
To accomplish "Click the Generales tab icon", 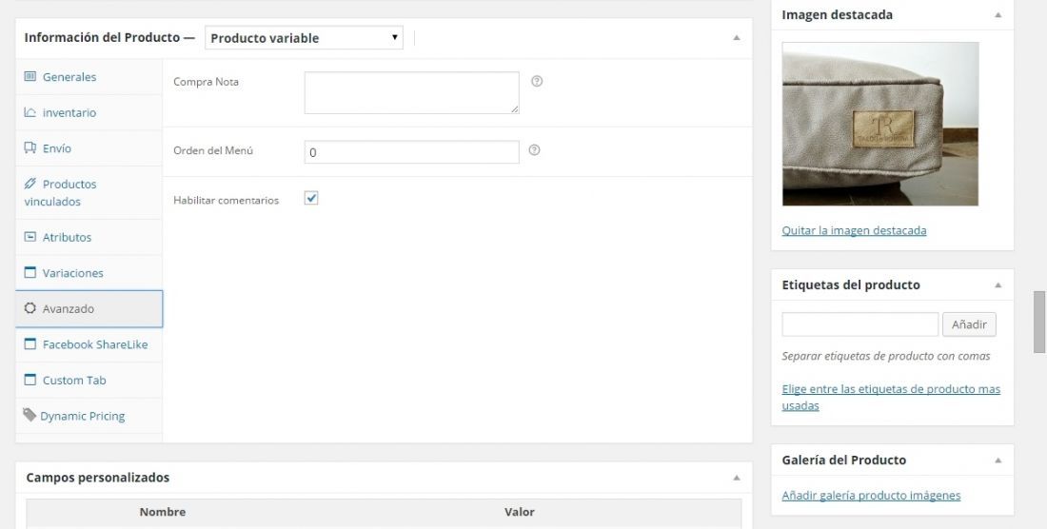I will (30, 76).
